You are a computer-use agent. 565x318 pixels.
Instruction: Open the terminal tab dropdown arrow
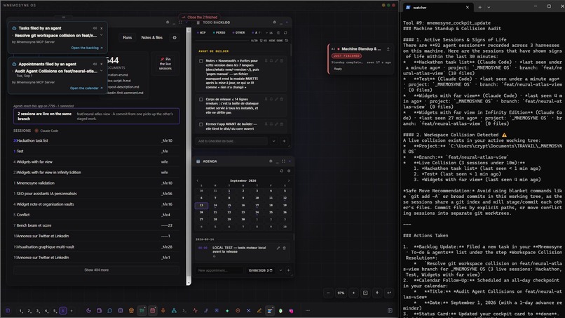click(x=489, y=7)
